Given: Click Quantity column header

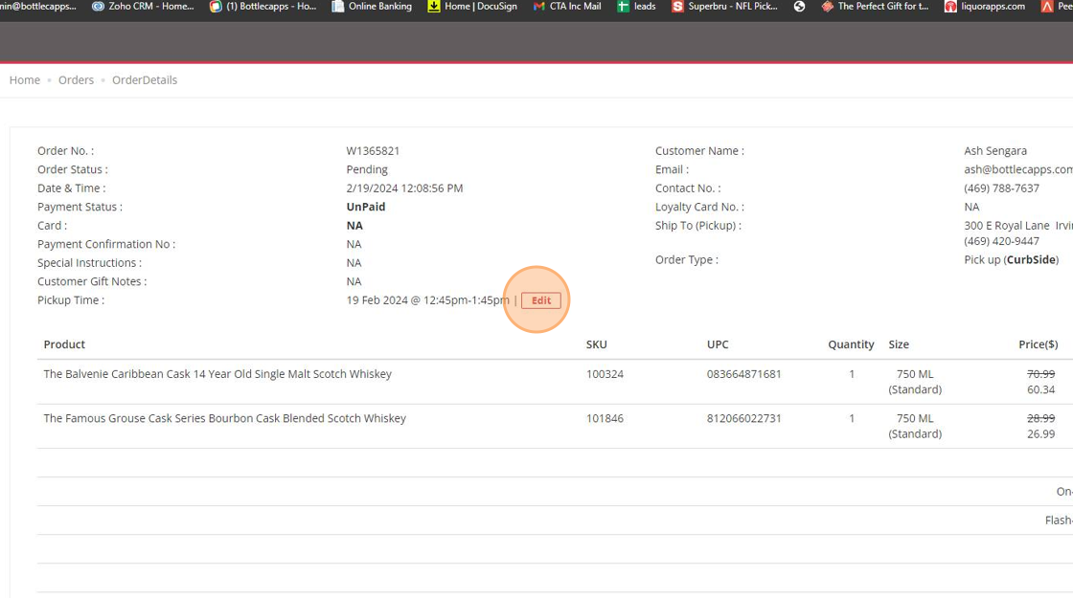Looking at the screenshot, I should pos(851,344).
